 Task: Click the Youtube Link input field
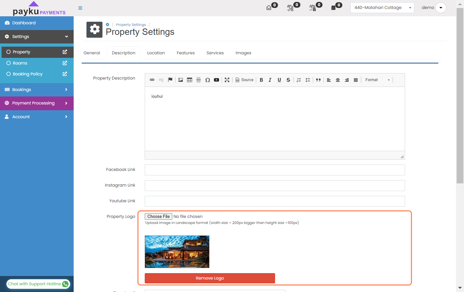click(x=275, y=201)
